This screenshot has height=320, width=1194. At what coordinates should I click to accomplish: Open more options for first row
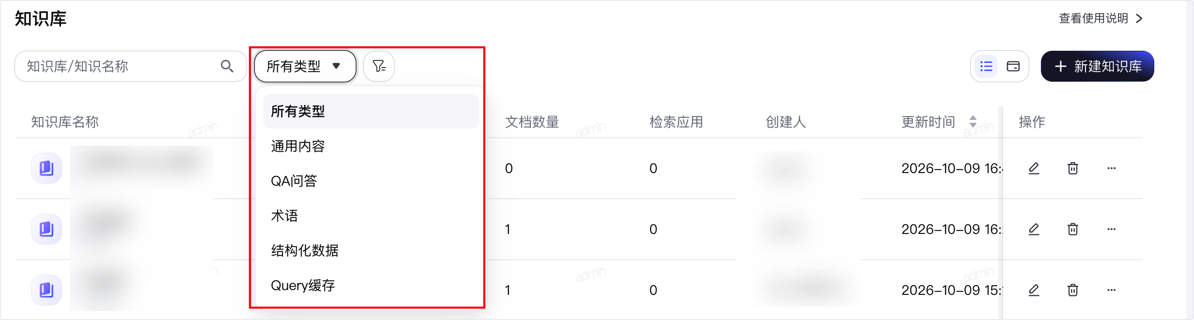click(x=1112, y=168)
